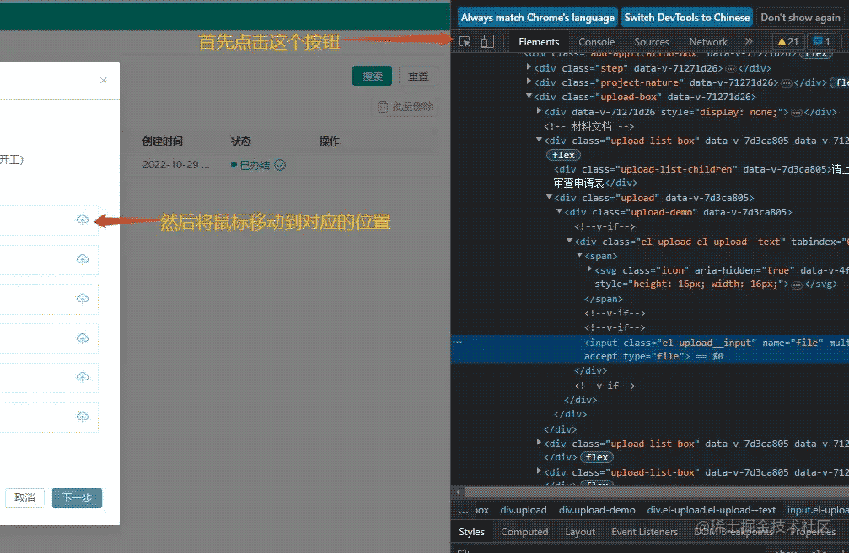Open the Computed styles tab
Image resolution: width=849 pixels, height=553 pixels.
[524, 532]
